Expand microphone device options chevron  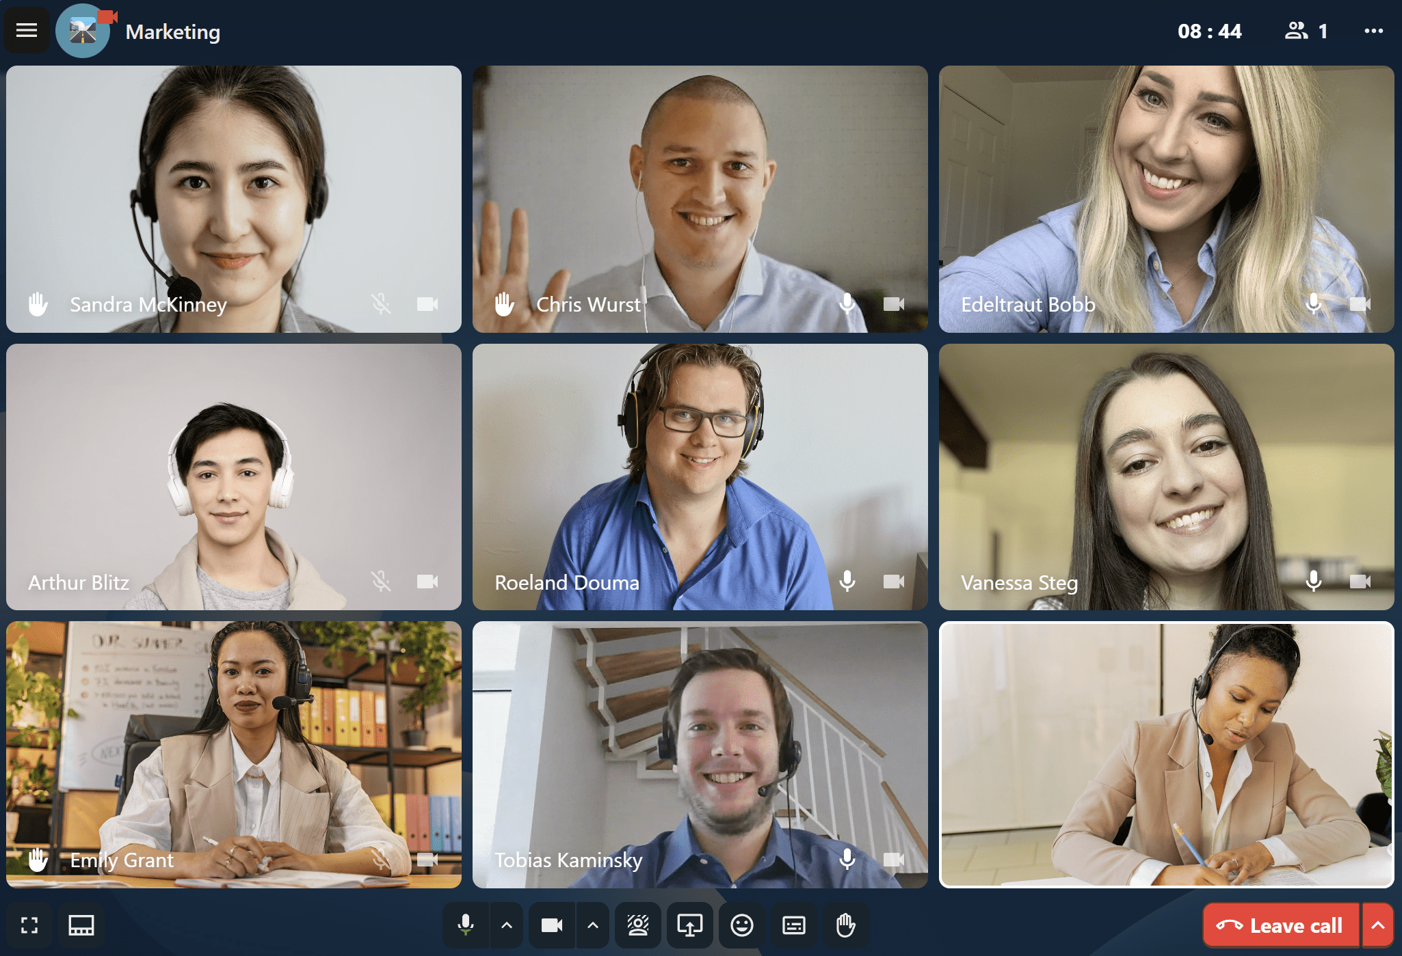507,925
